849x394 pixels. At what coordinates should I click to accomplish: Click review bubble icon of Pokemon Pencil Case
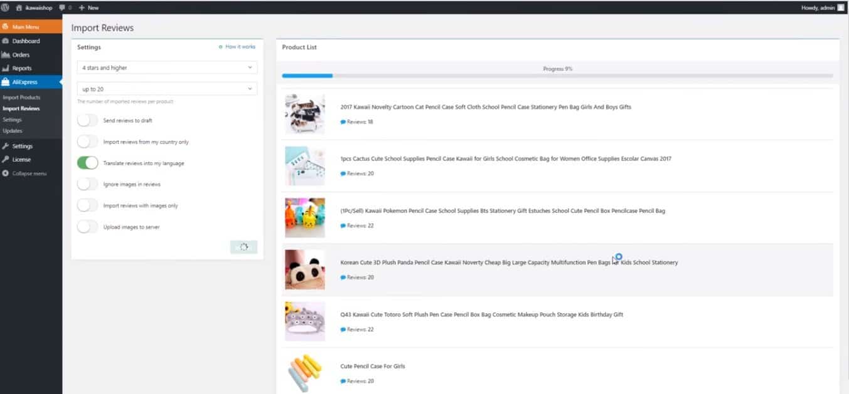343,226
